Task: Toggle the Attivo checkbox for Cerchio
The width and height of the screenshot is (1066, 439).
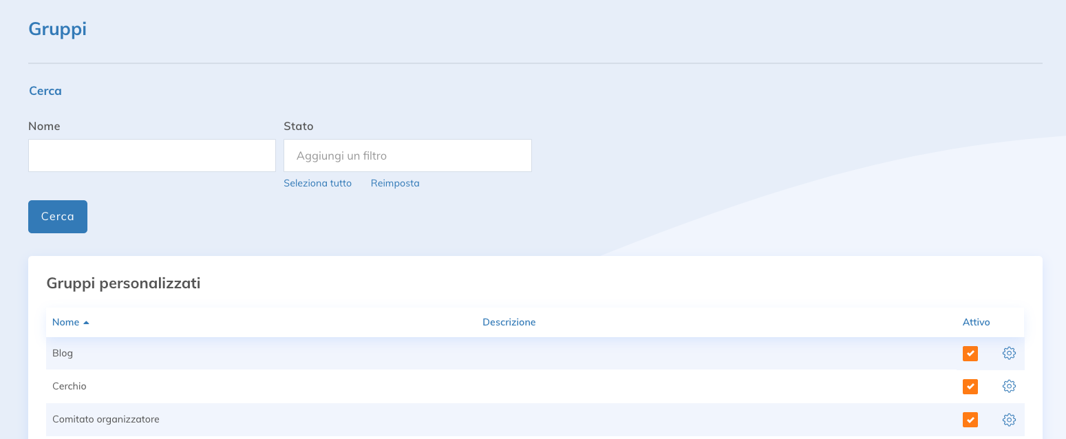Action: pos(970,386)
